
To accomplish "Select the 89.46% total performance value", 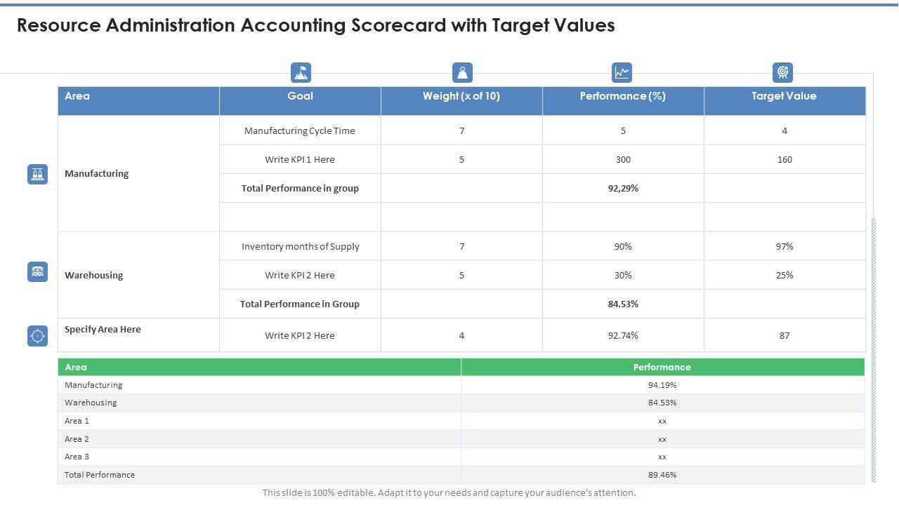I will coord(662,475).
